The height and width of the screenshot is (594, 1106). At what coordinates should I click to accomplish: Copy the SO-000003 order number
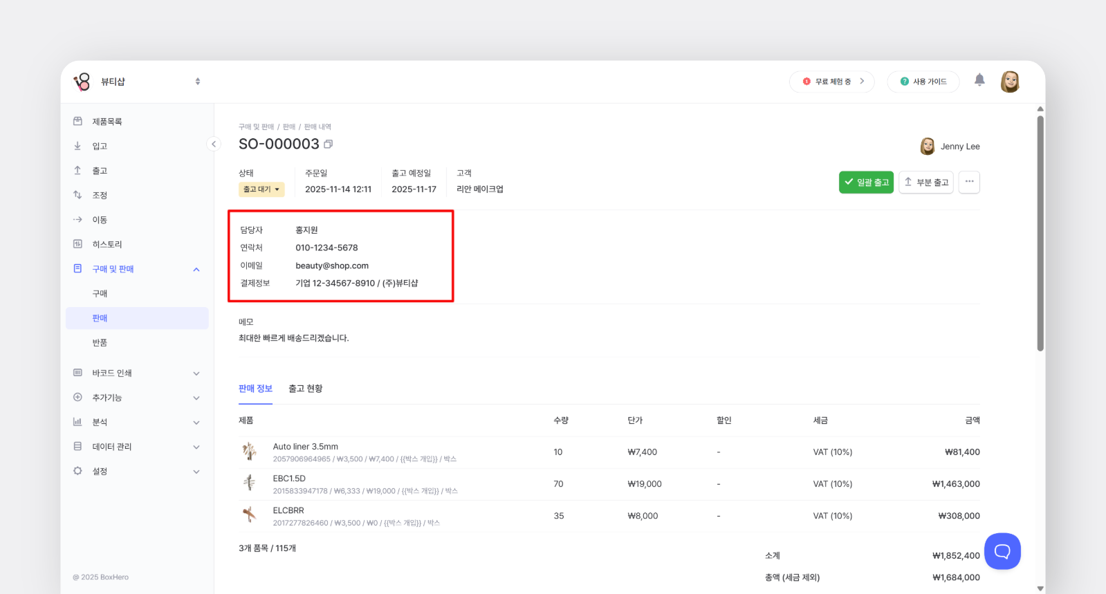(329, 144)
